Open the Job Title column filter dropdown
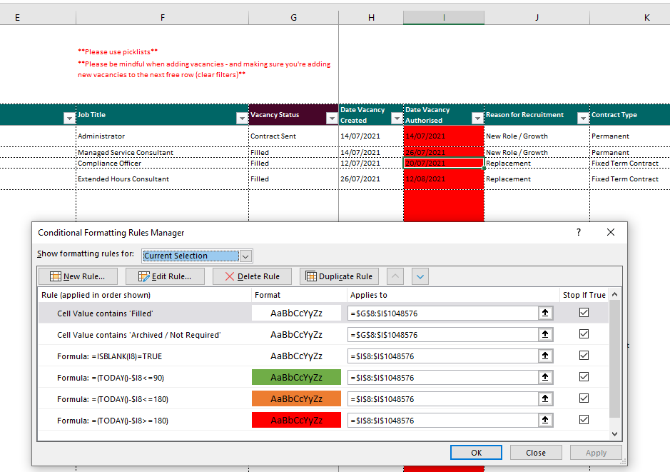This screenshot has height=472, width=670. pos(241,119)
